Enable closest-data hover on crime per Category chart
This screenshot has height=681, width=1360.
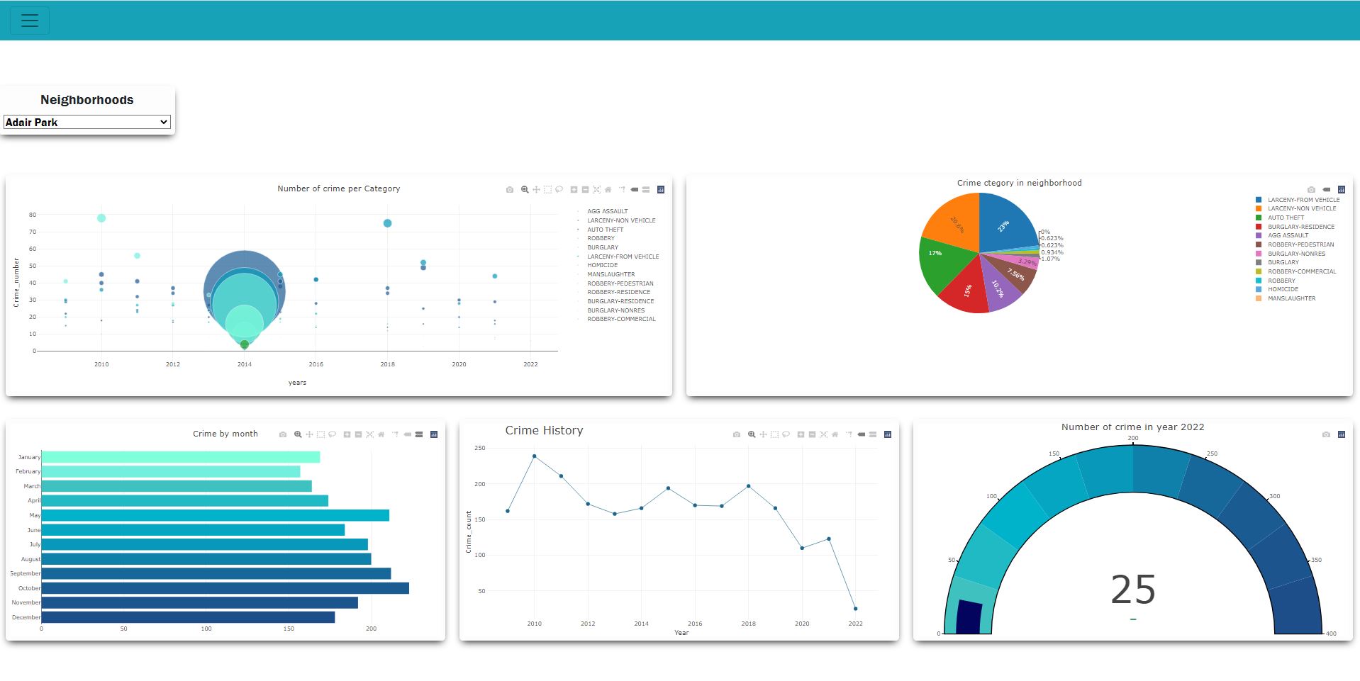(634, 189)
